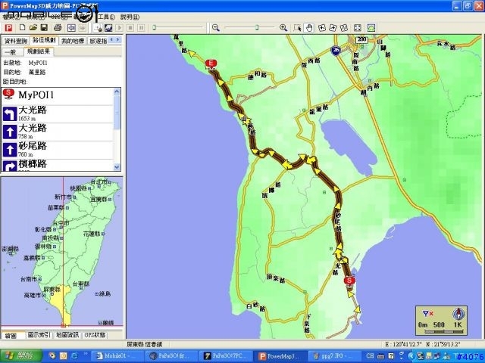
Task: Click 屏東縣 on the Taiwan overview map
Action: click(52, 289)
